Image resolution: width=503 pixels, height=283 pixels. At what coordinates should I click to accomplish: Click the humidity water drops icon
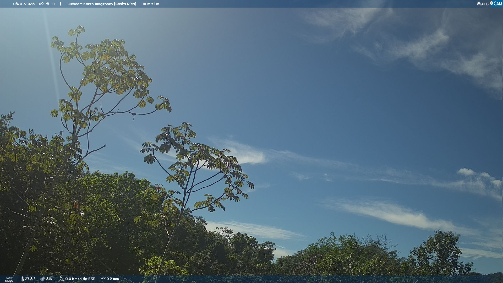click(x=42, y=279)
